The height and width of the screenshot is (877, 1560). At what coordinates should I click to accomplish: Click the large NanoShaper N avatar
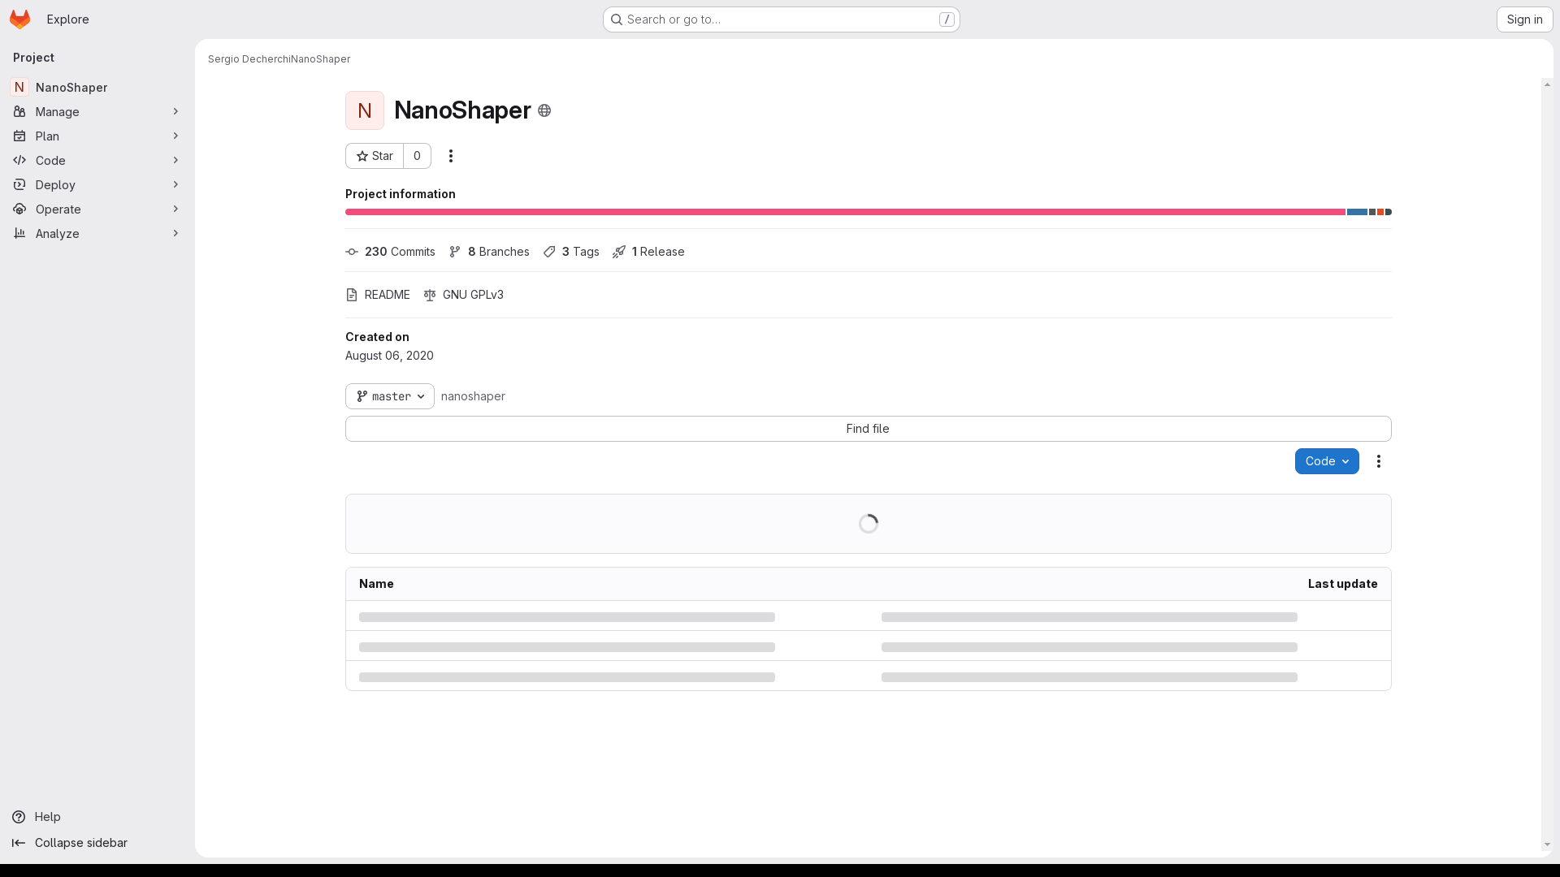(x=365, y=110)
